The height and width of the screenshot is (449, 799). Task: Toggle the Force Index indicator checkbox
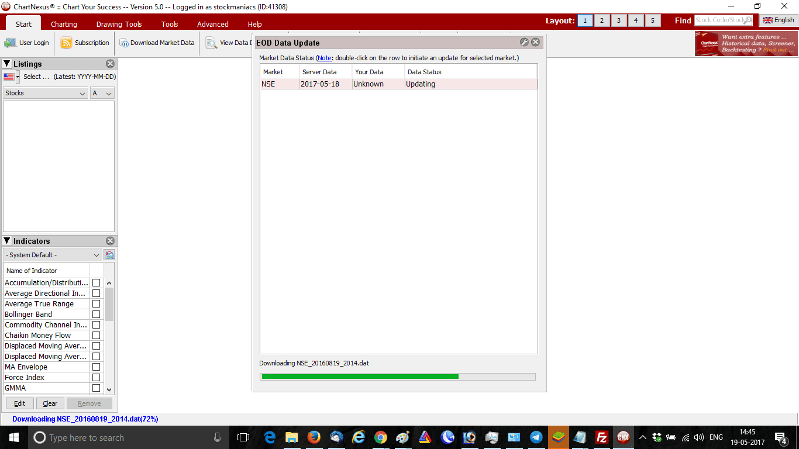click(x=96, y=378)
